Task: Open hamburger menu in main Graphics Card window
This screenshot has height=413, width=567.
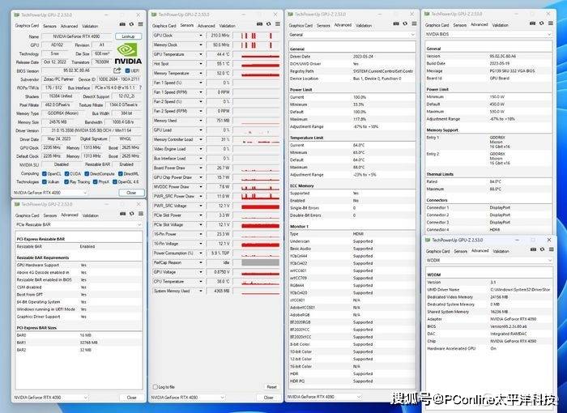Action: [140, 24]
